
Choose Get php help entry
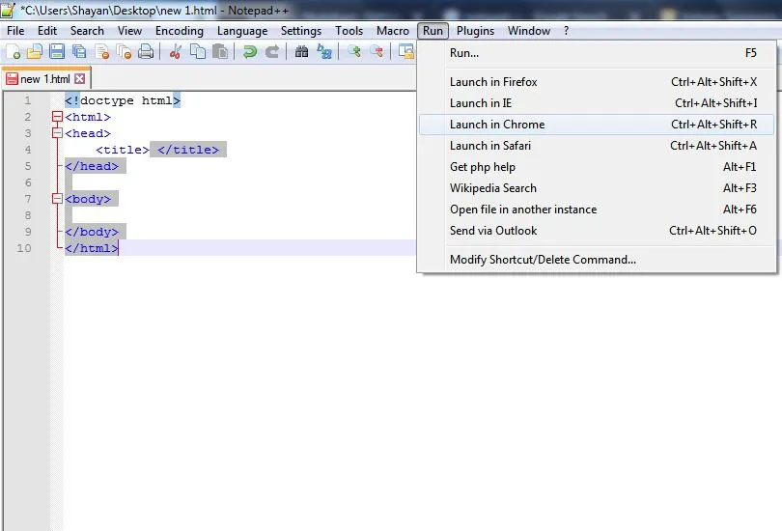point(597,167)
